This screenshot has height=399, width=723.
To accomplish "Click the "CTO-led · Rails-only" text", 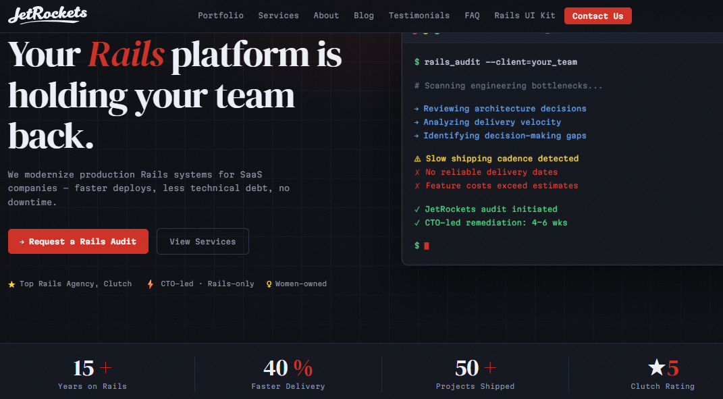I will [x=207, y=284].
